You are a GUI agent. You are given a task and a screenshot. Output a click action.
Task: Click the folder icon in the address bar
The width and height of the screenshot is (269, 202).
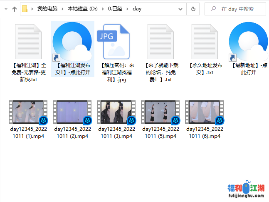[25, 9]
